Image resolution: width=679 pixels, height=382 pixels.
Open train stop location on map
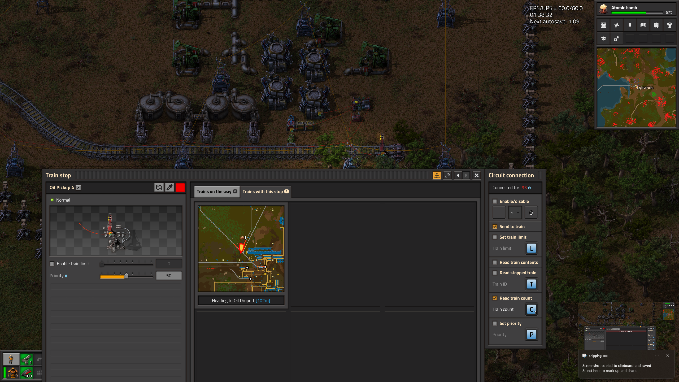159,188
